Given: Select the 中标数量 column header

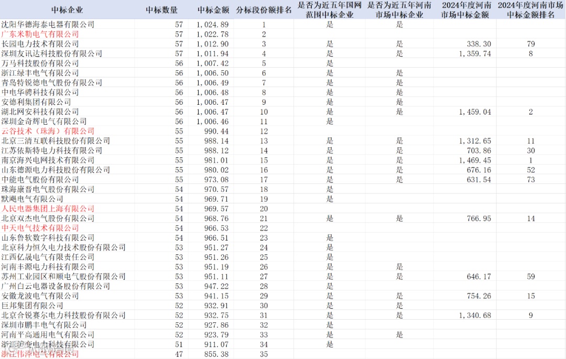Looking at the screenshot, I should coord(162,10).
